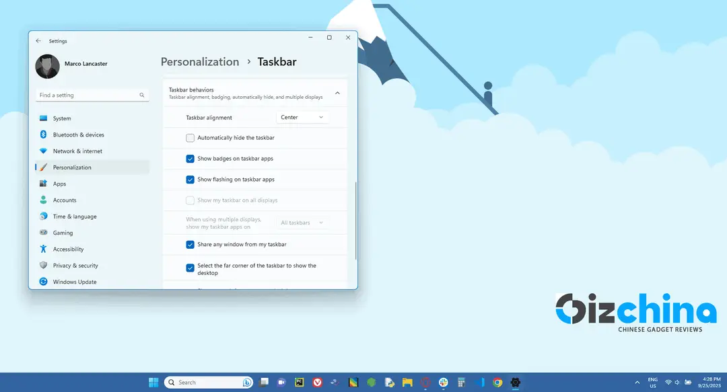727x392 pixels.
Task: Uncheck Show badges on taskbar apps
Action: 190,159
